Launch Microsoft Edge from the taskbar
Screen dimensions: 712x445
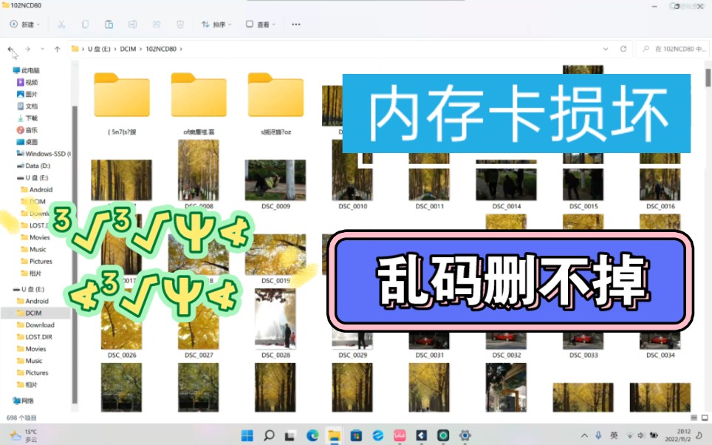click(312, 435)
